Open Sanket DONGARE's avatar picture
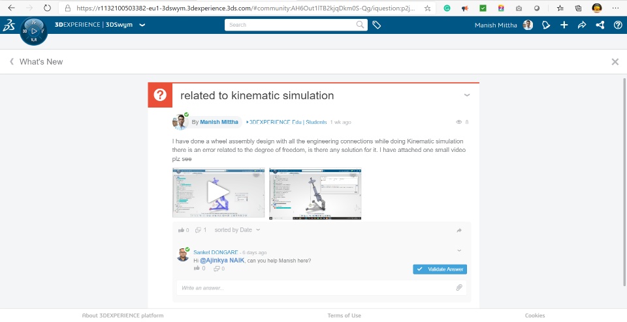The image size is (627, 322). pos(183,255)
